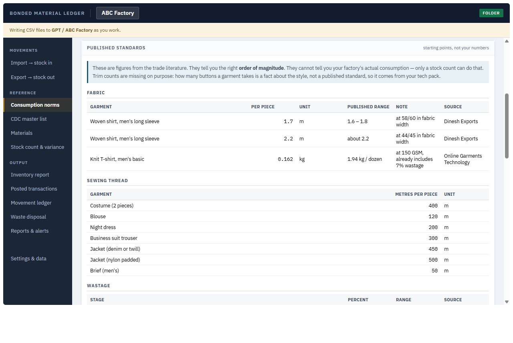The width and height of the screenshot is (513, 343).
Task: Click the '1.6 – 1.8' published range
Action: (x=357, y=122)
